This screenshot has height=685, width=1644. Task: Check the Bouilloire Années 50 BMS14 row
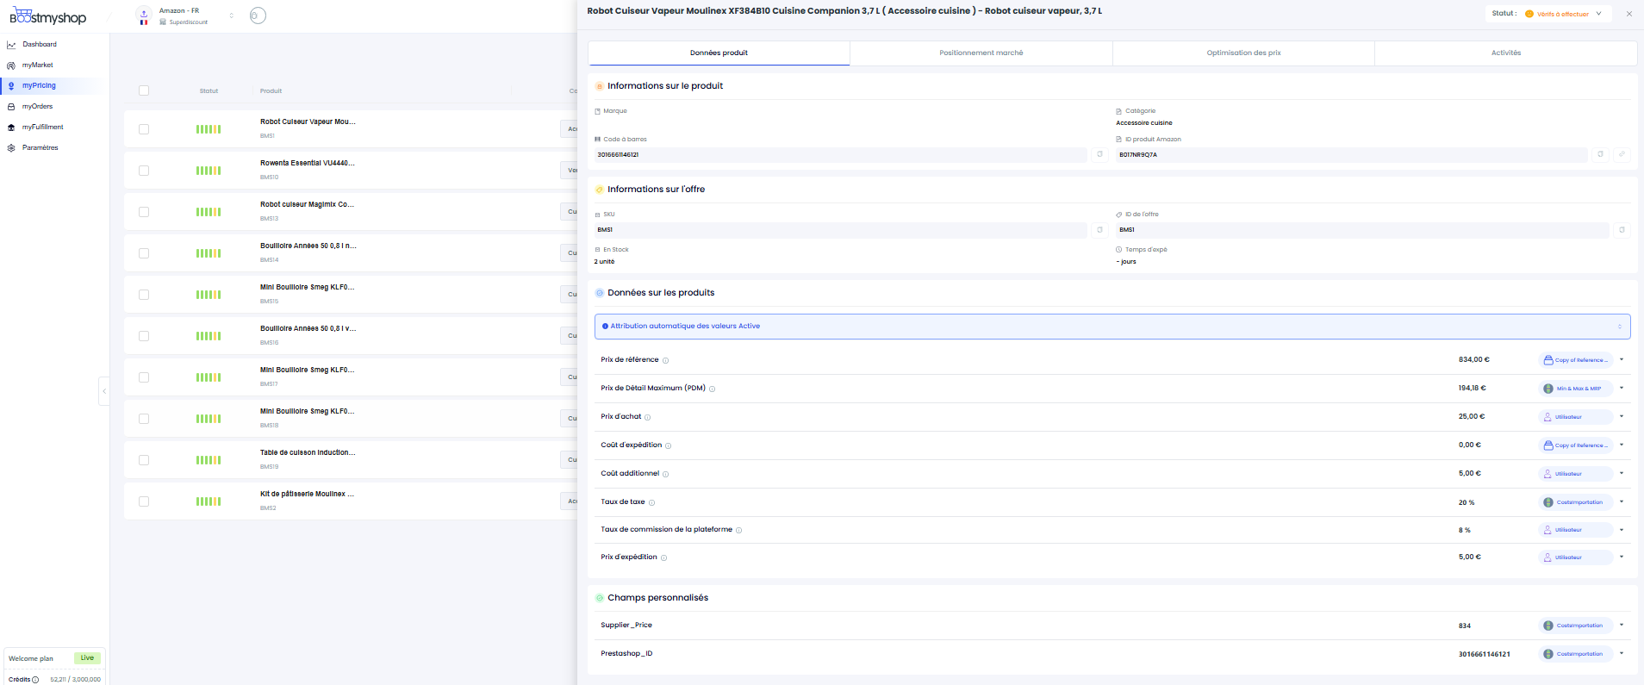(x=144, y=253)
